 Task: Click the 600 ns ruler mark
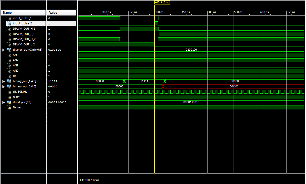click(265, 12)
